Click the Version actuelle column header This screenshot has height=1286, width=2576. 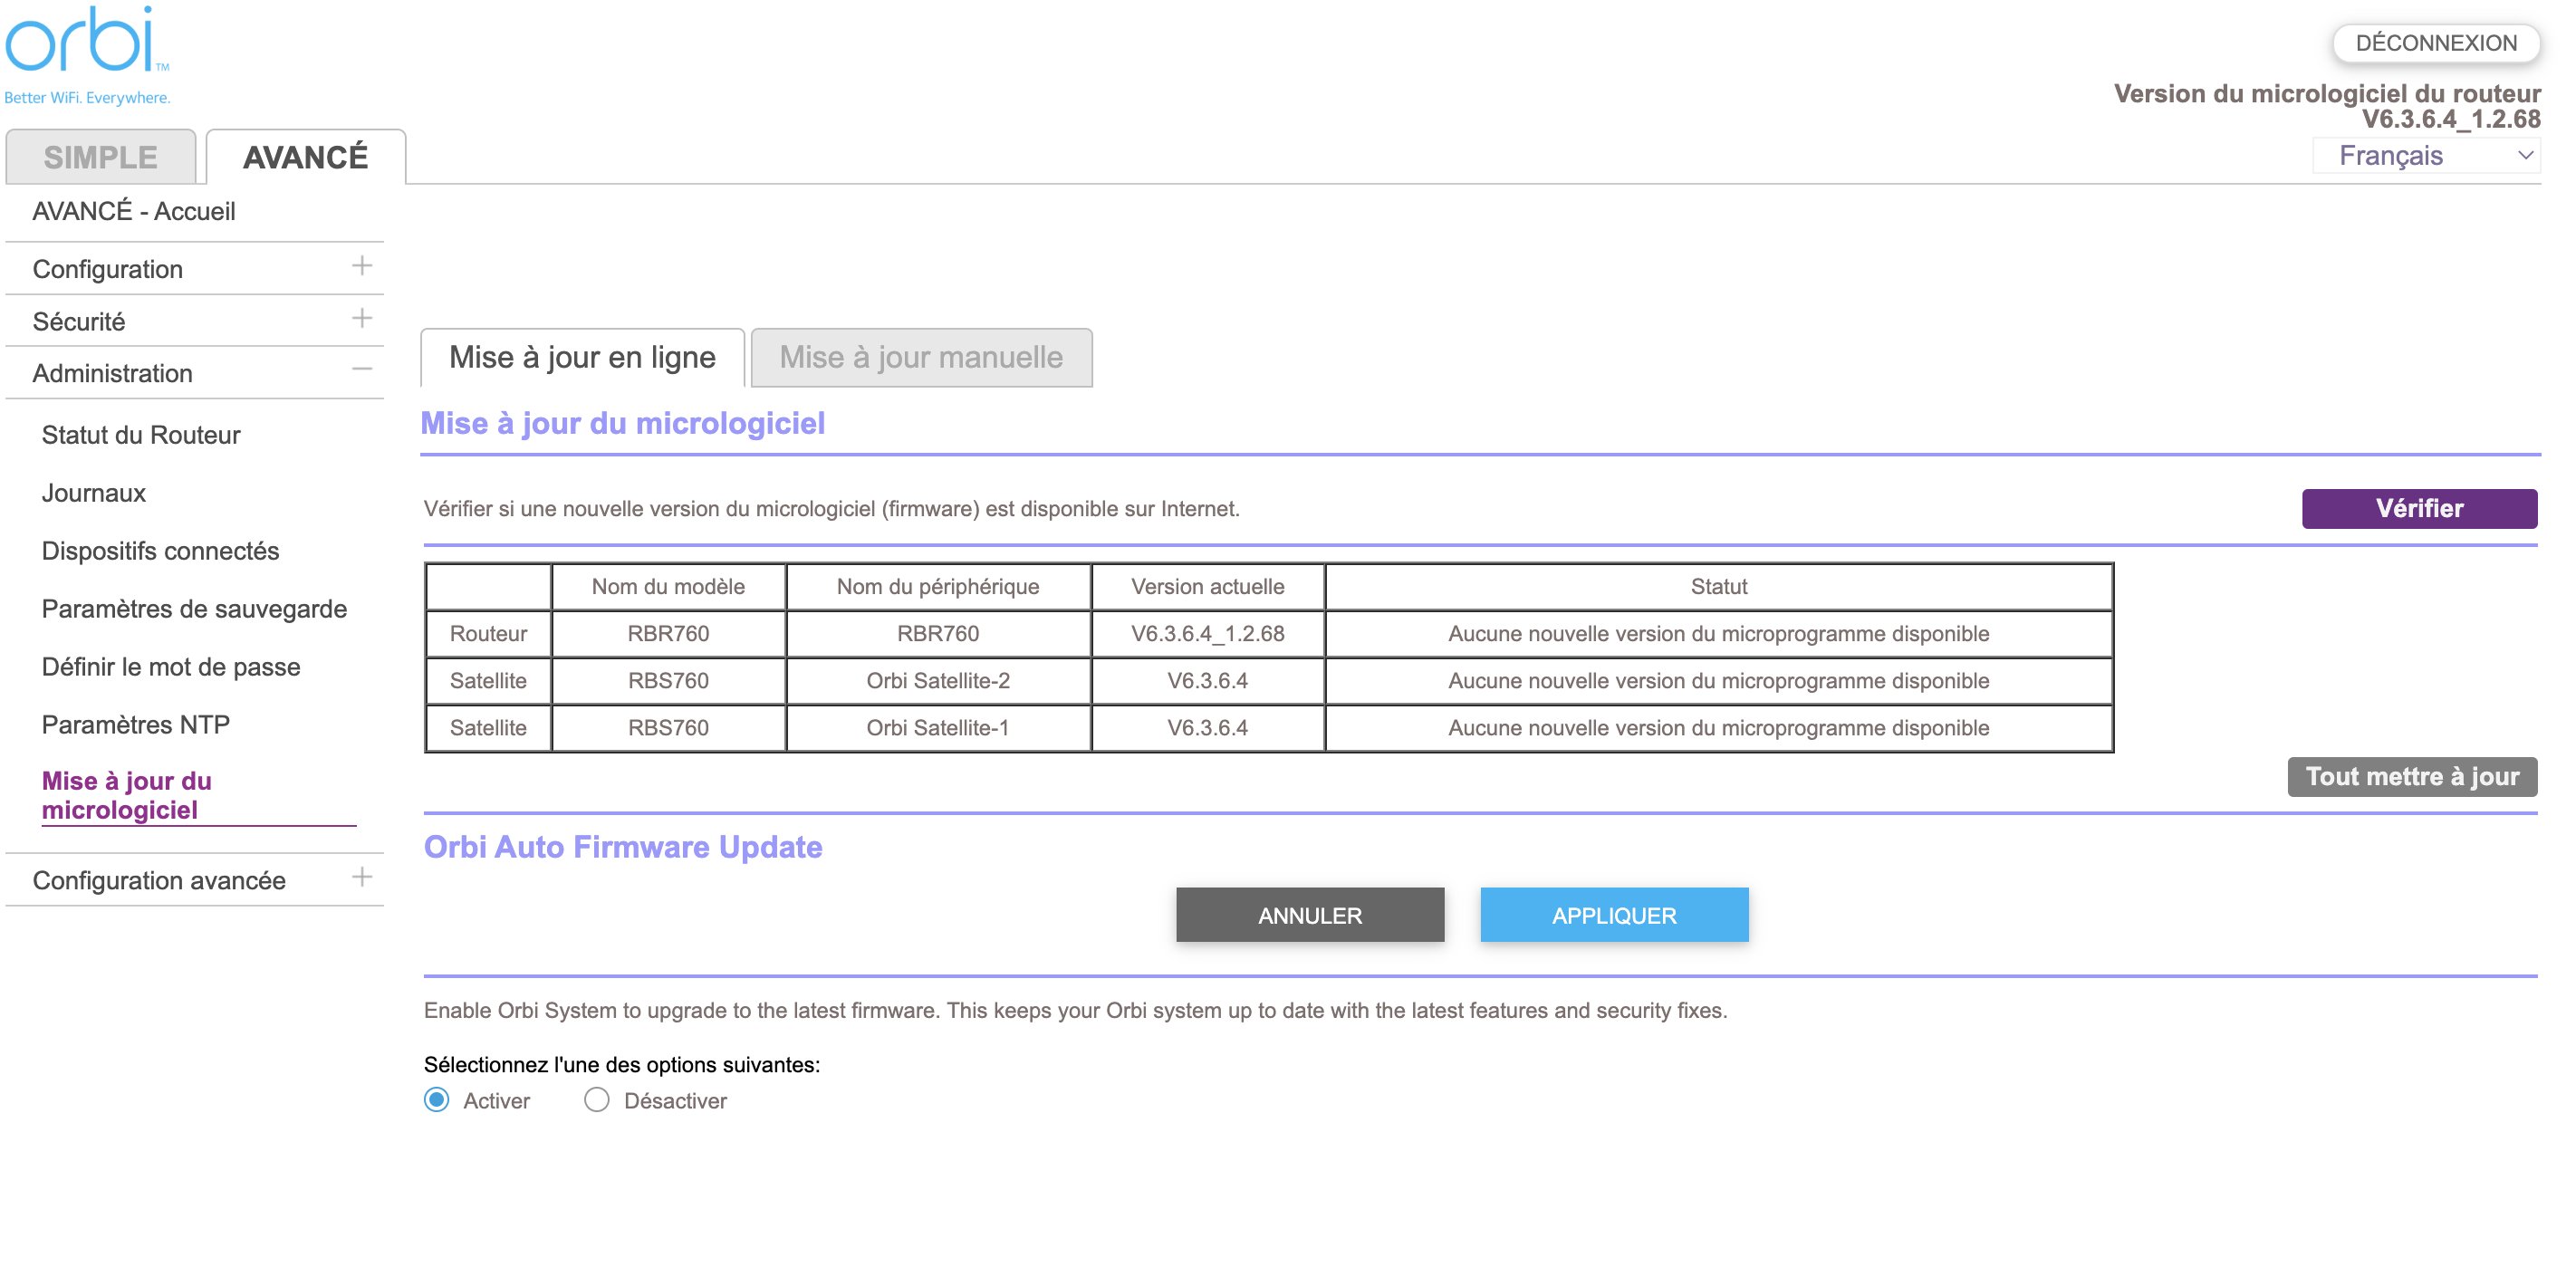tap(1208, 587)
